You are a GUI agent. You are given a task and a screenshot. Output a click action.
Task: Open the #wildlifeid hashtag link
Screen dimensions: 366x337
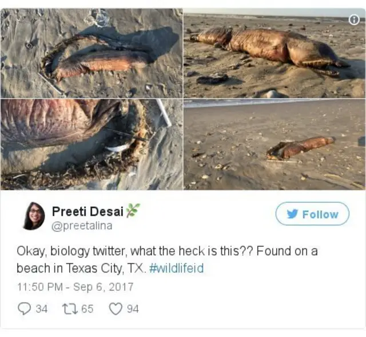coord(176,268)
